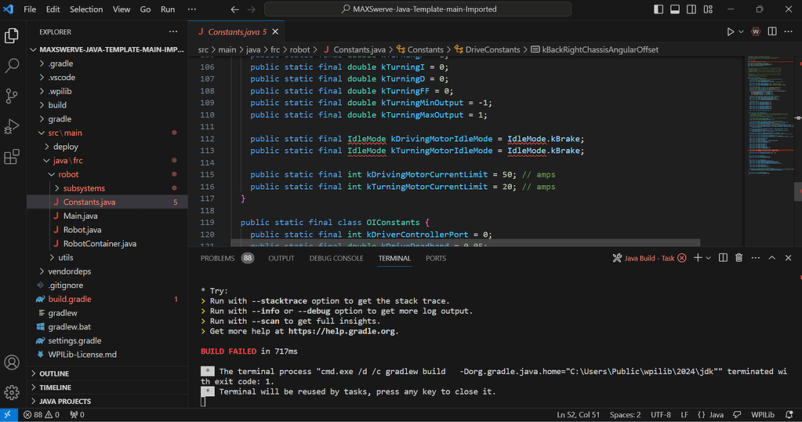Kill terminal with the trash icon
The width and height of the screenshot is (802, 422).
pyautogui.click(x=738, y=258)
